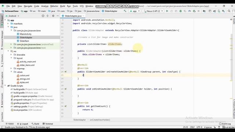This screenshot has height=132, width=235.
Task: Click the CRLF line separator indicator
Action: (x=192, y=127)
